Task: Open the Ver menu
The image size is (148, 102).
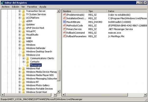Action: 23,7
